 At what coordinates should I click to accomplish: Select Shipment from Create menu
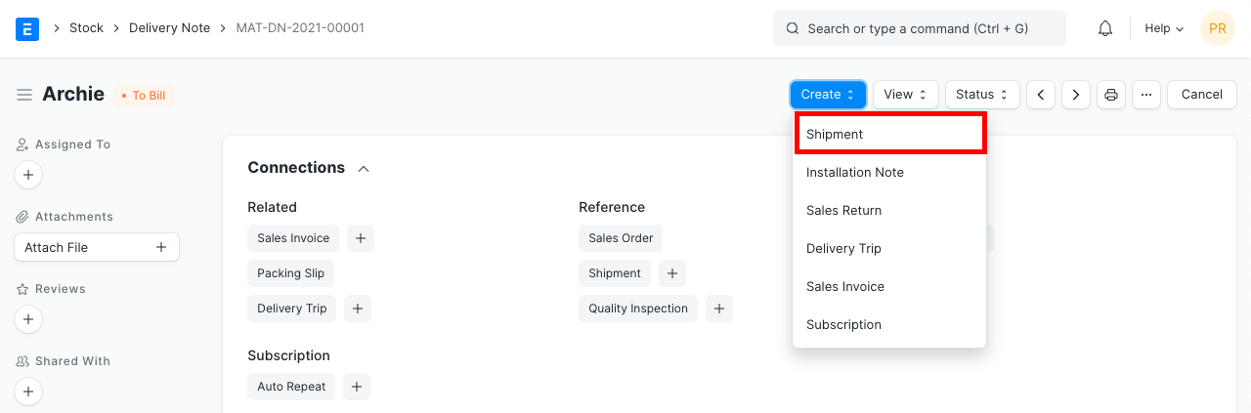tap(889, 134)
